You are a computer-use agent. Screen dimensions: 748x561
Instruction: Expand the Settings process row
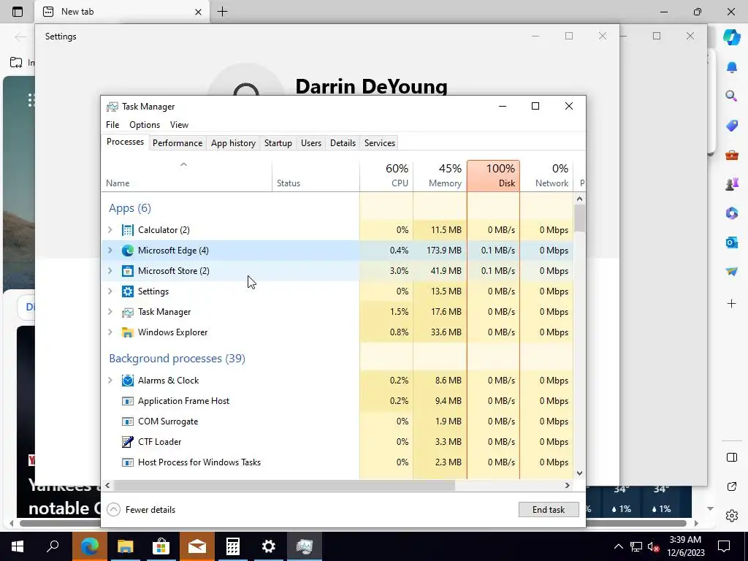tap(110, 291)
